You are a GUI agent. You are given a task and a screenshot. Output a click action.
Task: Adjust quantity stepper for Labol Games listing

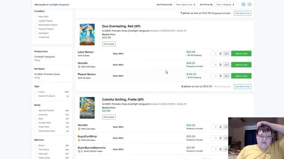click(221, 53)
